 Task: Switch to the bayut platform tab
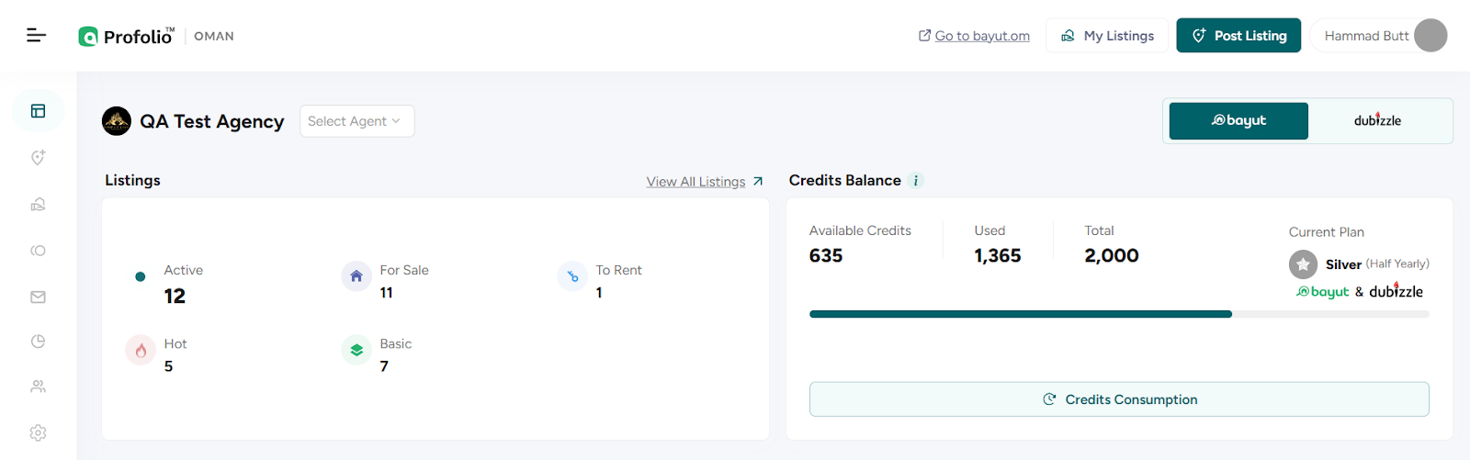[x=1238, y=120]
